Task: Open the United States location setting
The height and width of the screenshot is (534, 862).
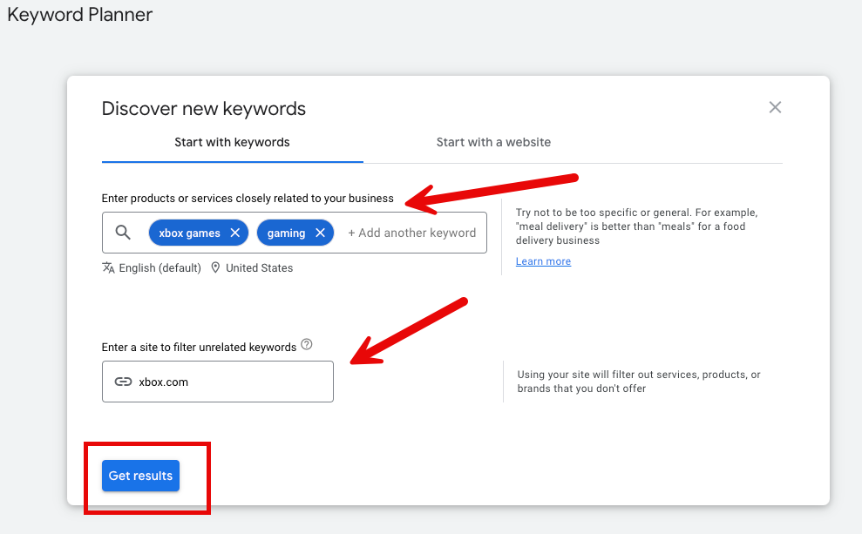Action: 259,267
